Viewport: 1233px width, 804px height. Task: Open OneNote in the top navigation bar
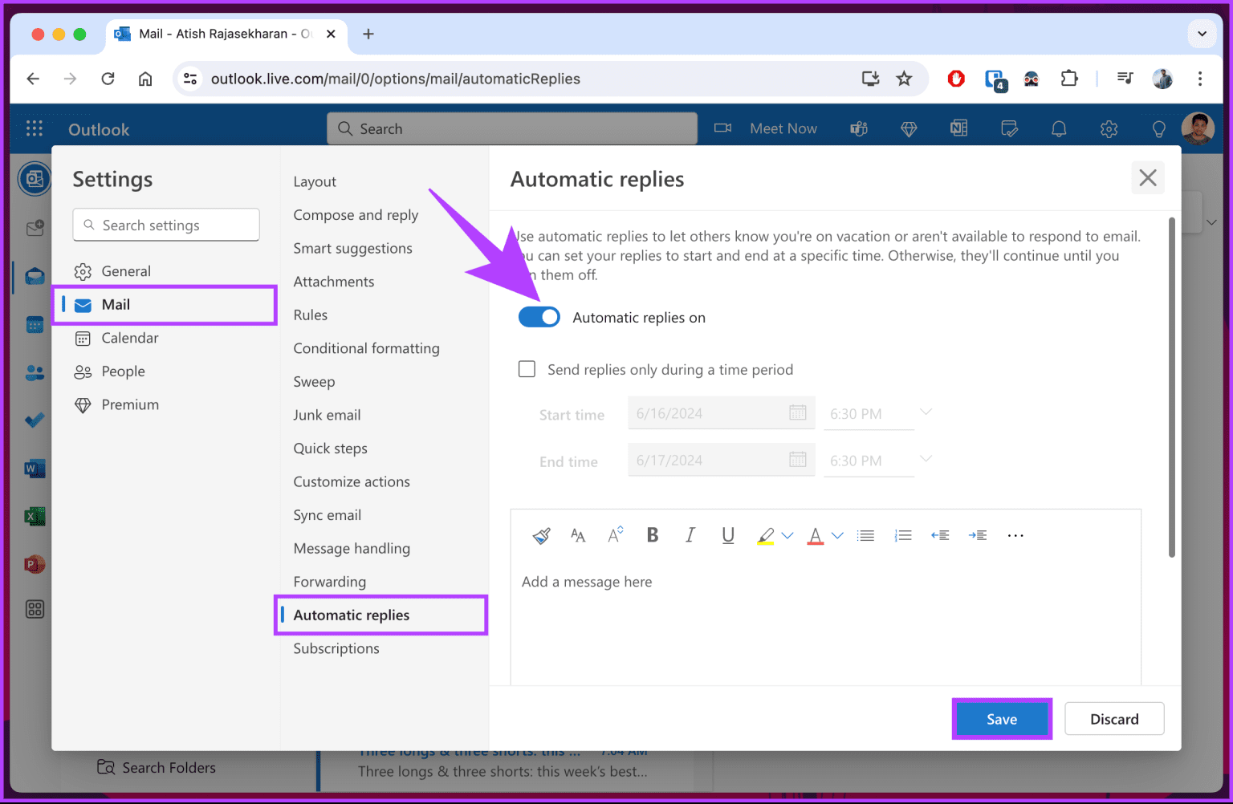(958, 128)
